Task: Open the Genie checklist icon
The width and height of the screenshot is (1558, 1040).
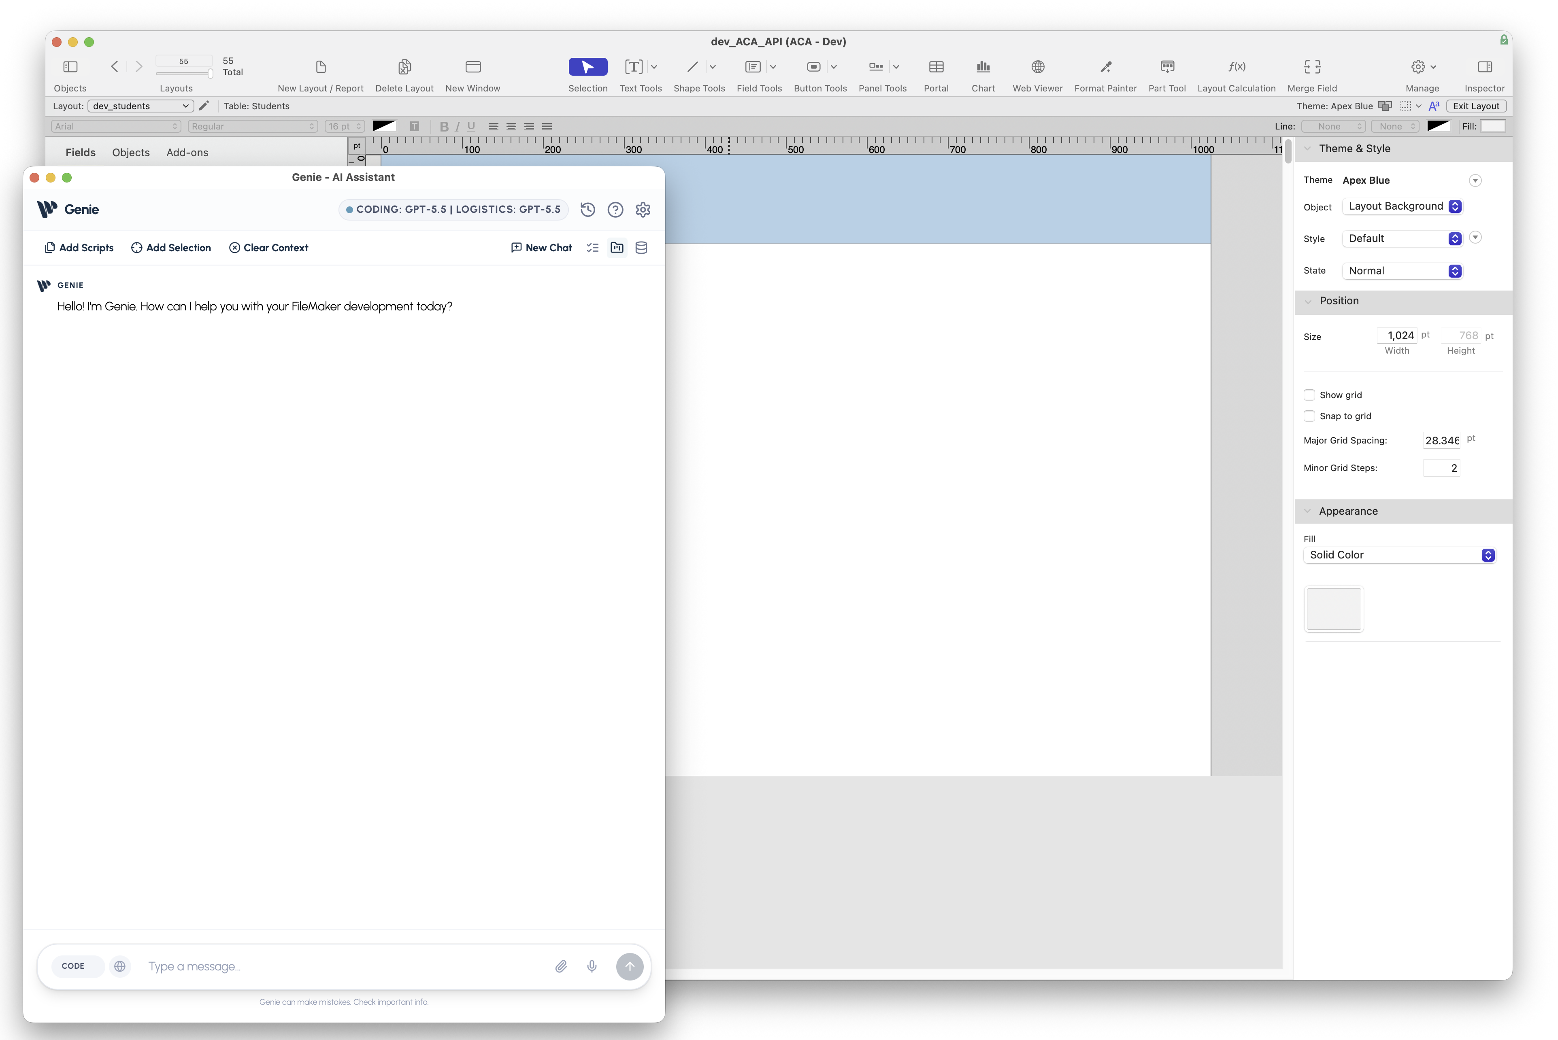Action: point(592,247)
